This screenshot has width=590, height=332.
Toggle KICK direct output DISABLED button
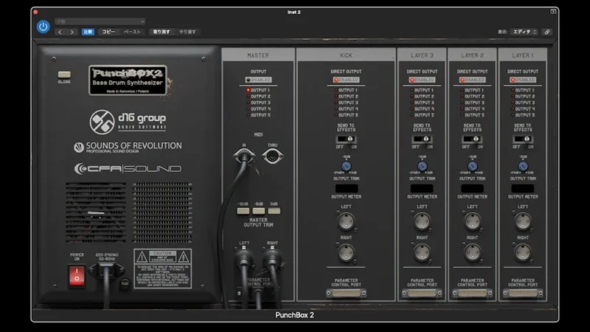click(346, 80)
